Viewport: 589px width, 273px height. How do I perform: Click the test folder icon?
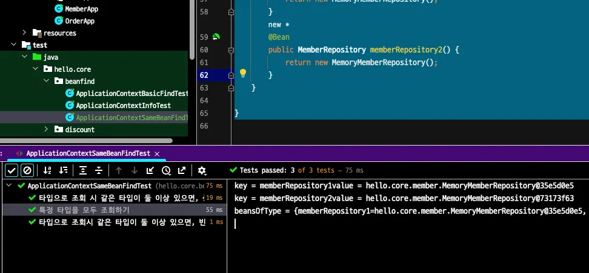(26, 45)
